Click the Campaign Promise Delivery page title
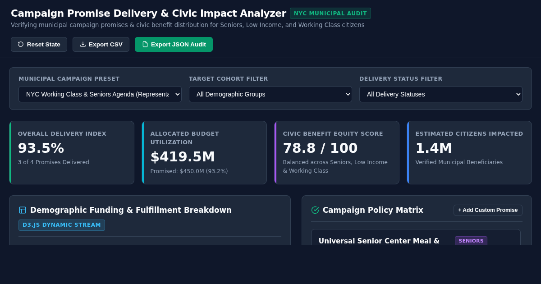 (148, 14)
